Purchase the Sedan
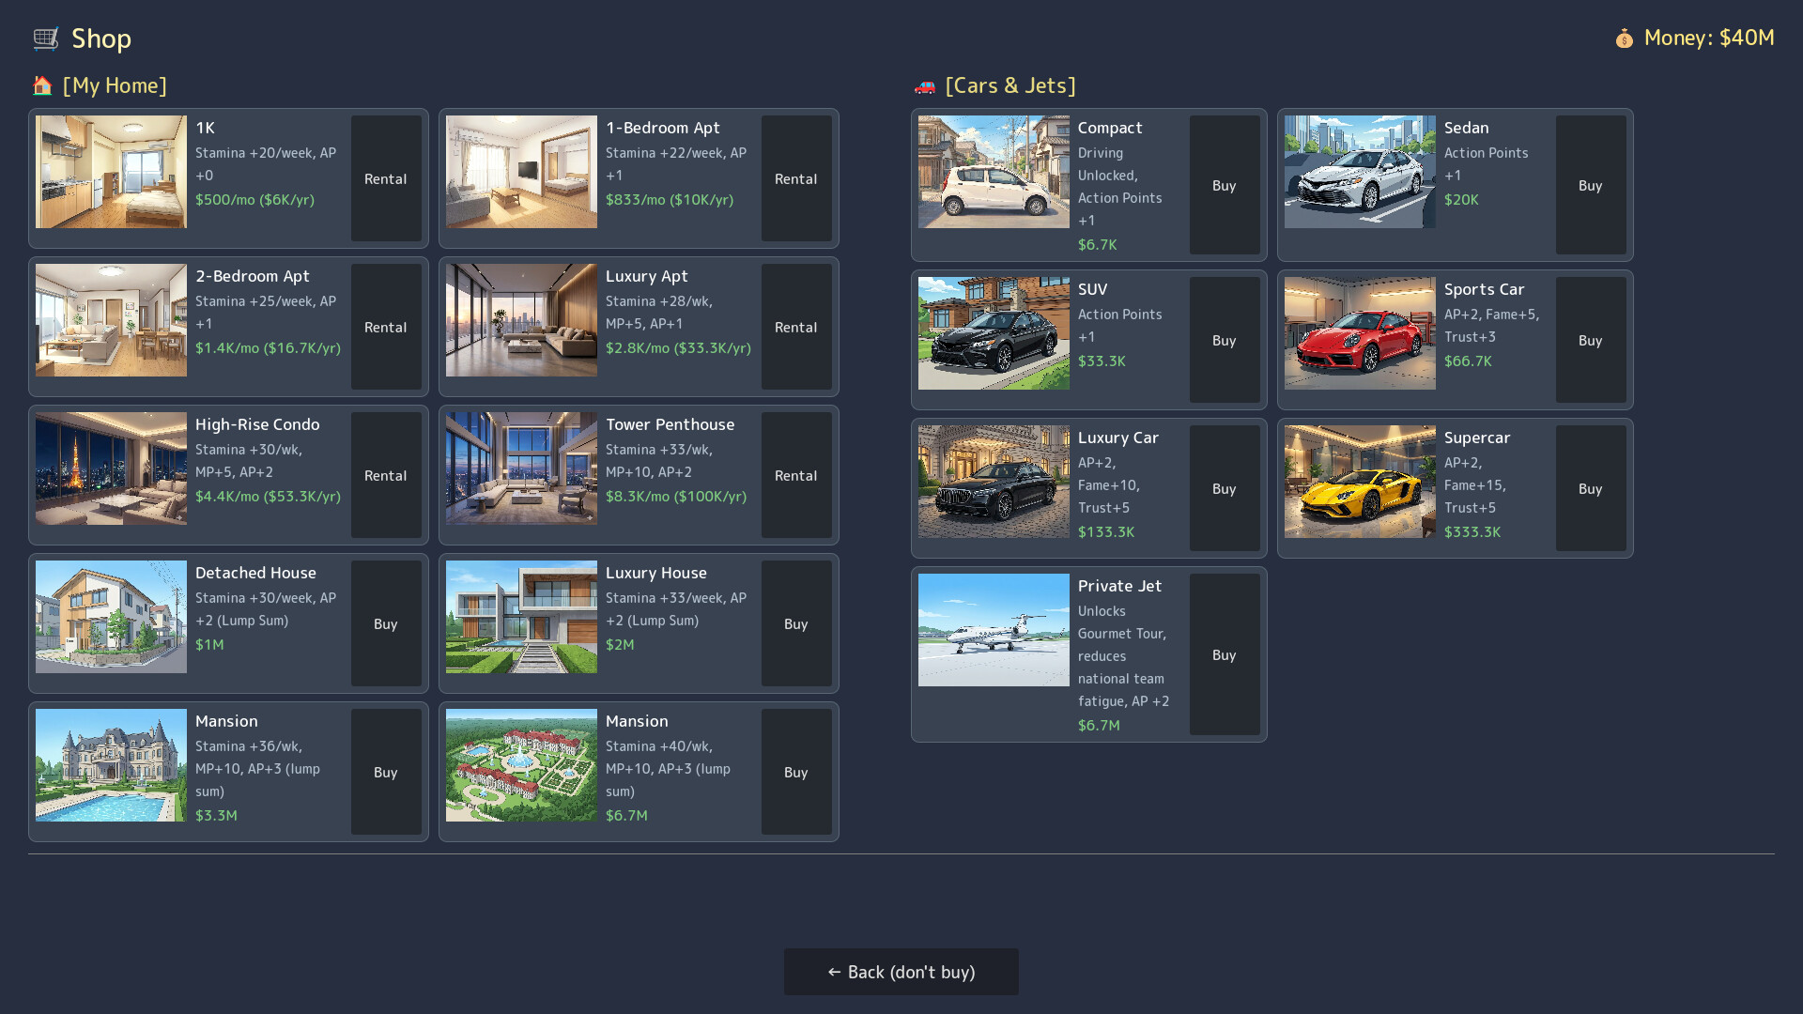This screenshot has width=1803, height=1014. coord(1591,185)
